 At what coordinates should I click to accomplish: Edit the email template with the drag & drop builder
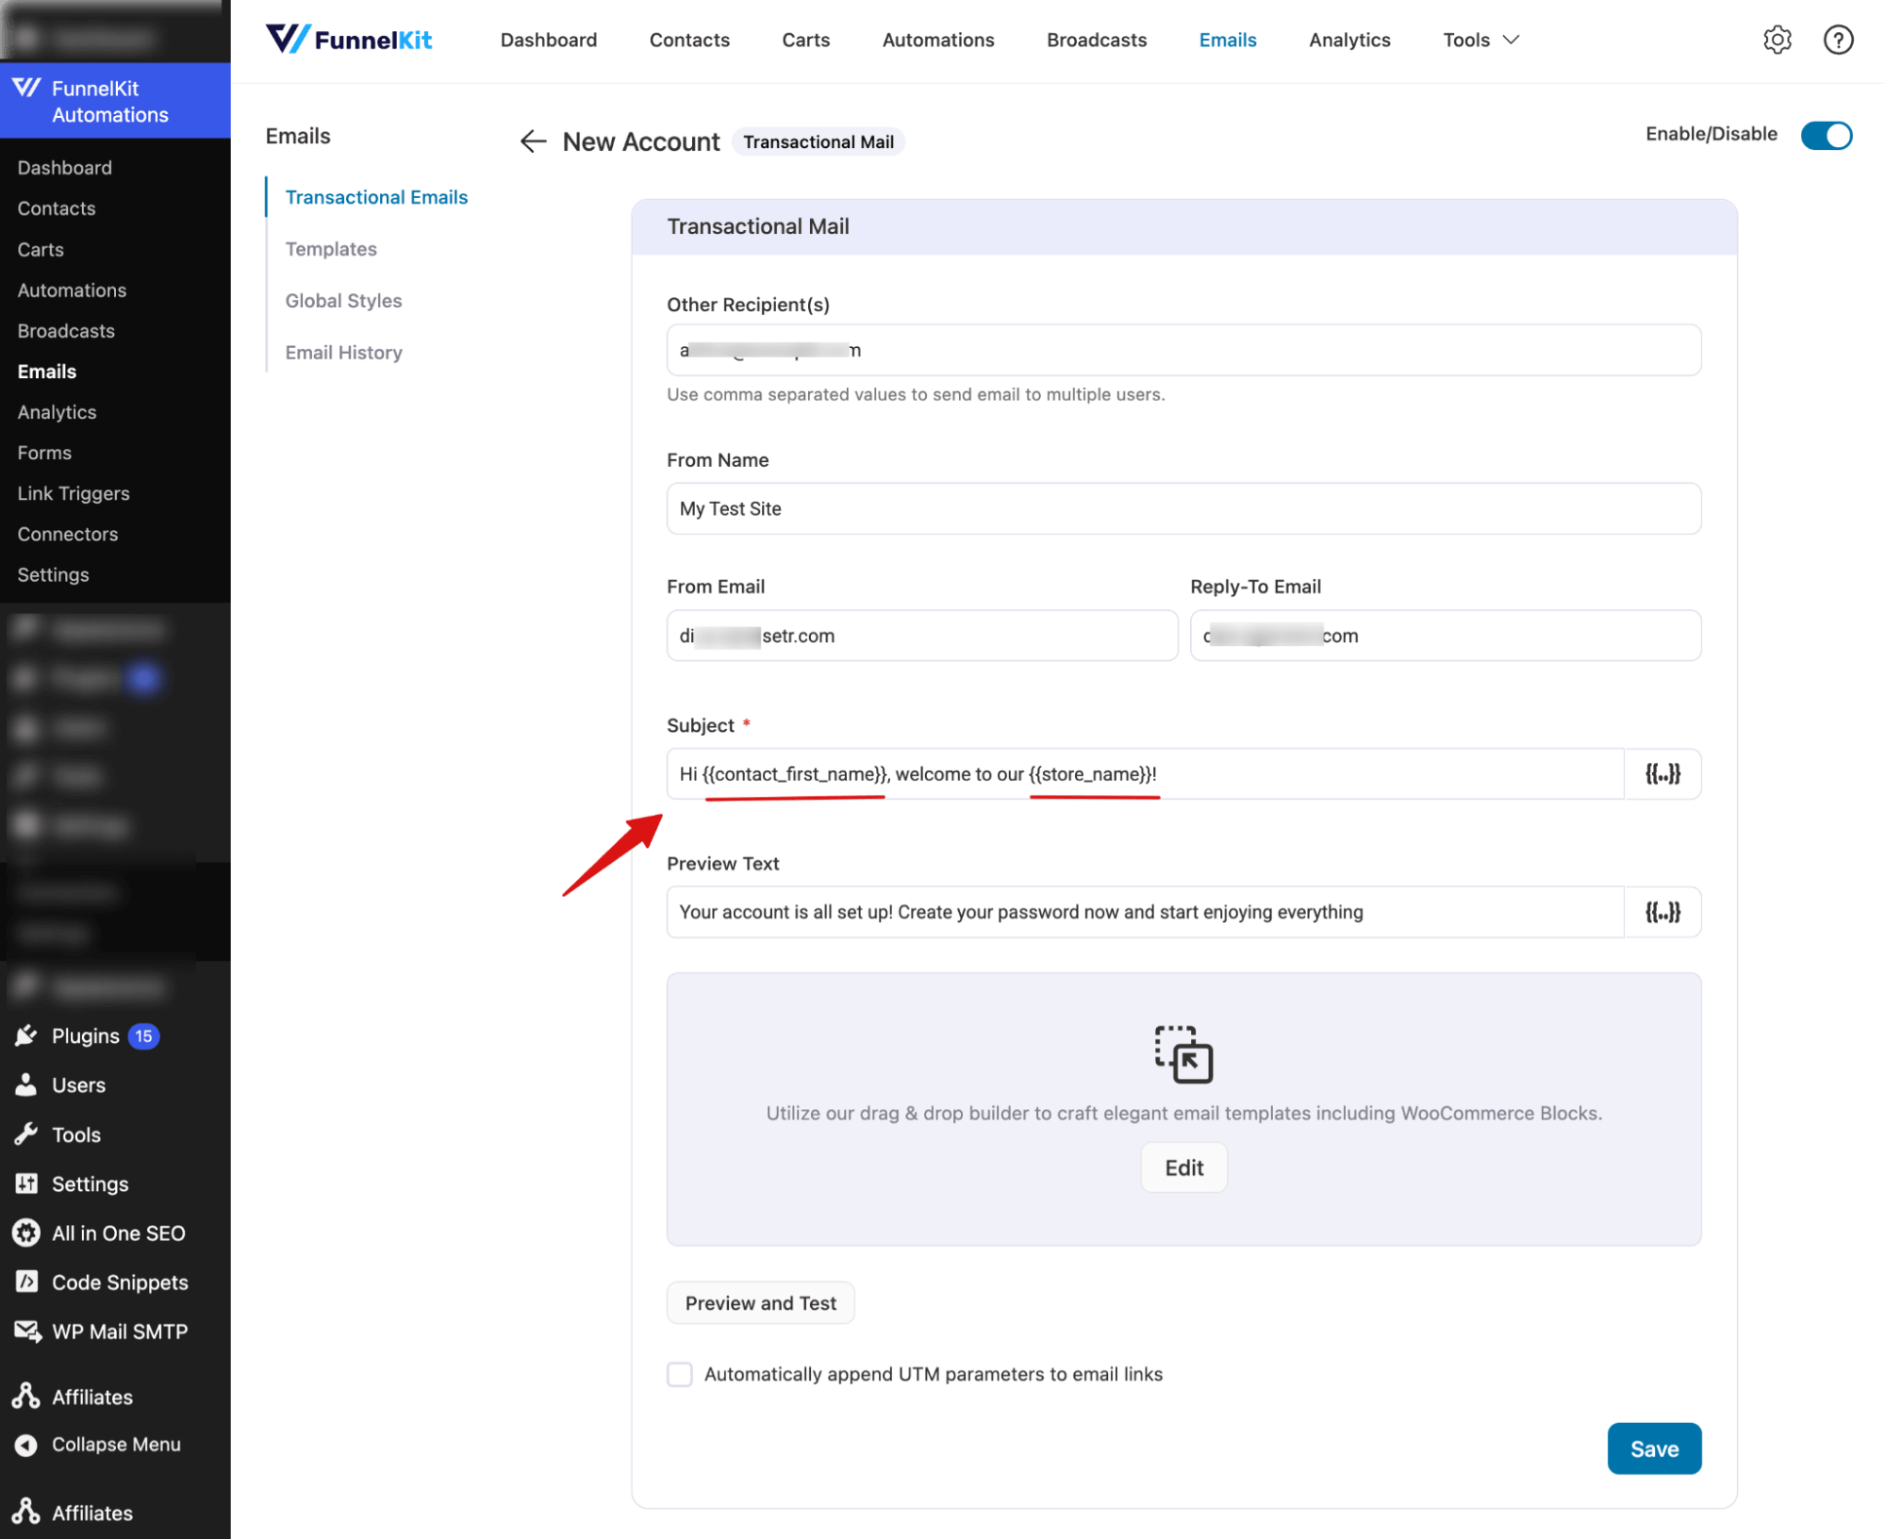pos(1183,1167)
